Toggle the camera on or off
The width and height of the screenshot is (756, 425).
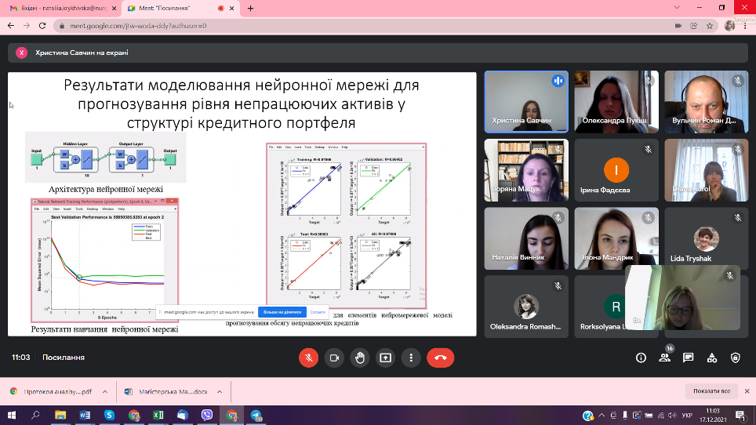334,358
